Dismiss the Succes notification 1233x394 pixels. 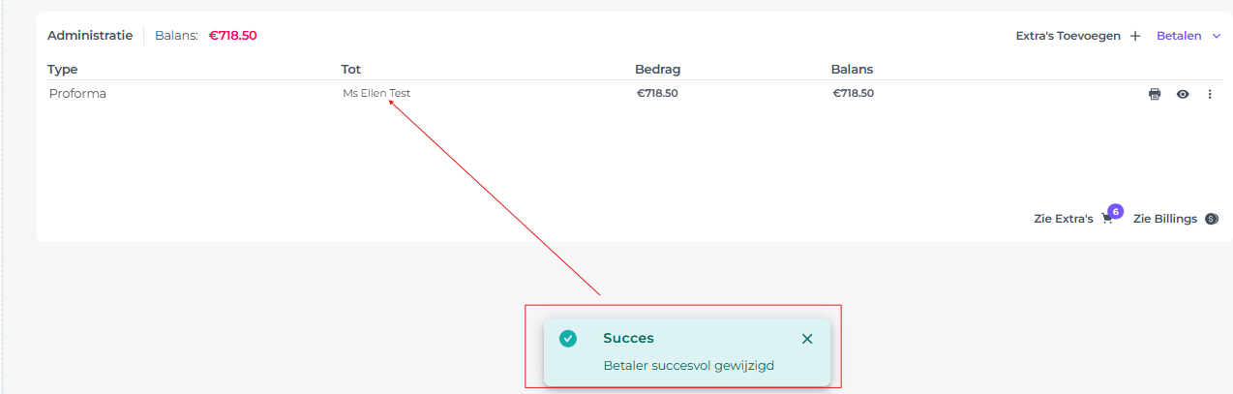pos(807,339)
